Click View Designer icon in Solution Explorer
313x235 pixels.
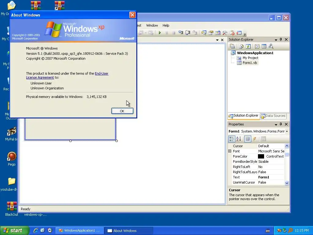point(264,47)
